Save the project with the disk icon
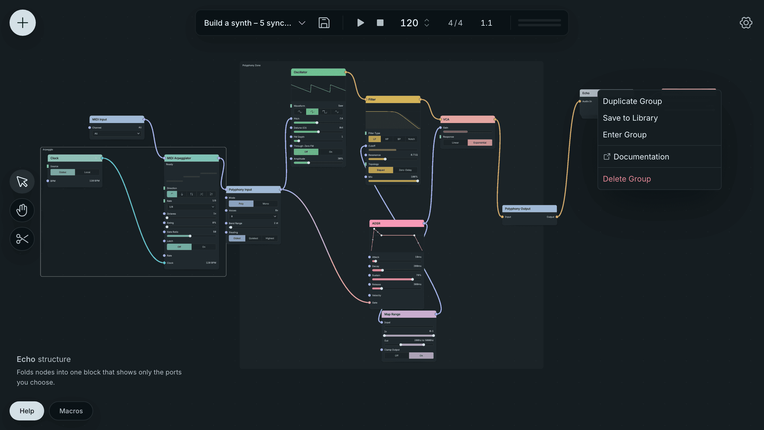 [324, 23]
